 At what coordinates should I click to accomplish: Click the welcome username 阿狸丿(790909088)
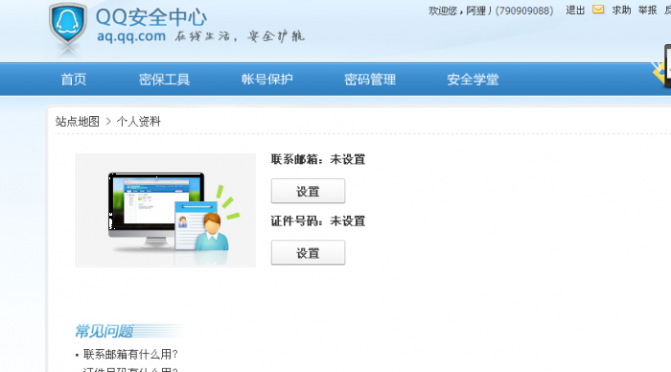pyautogui.click(x=510, y=11)
